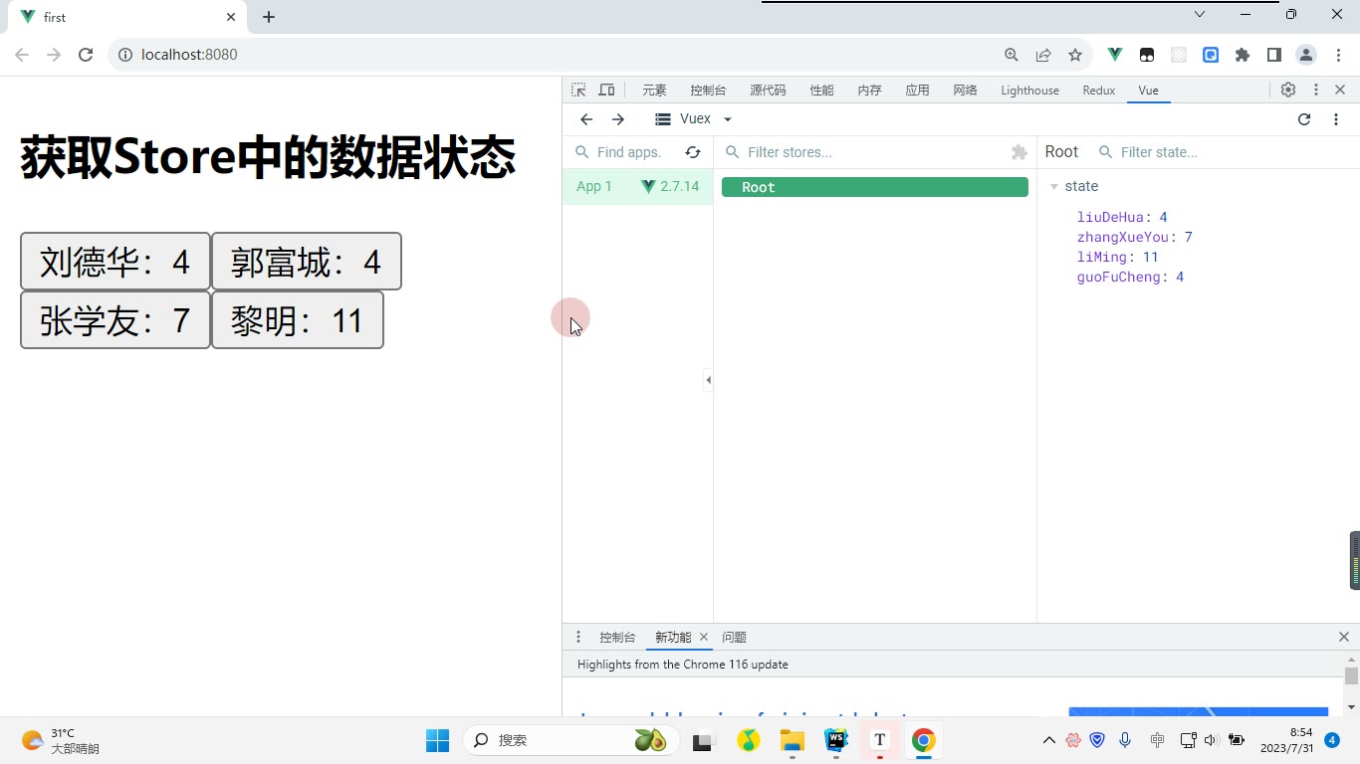Open a new browser tab
1360x764 pixels.
pyautogui.click(x=269, y=17)
